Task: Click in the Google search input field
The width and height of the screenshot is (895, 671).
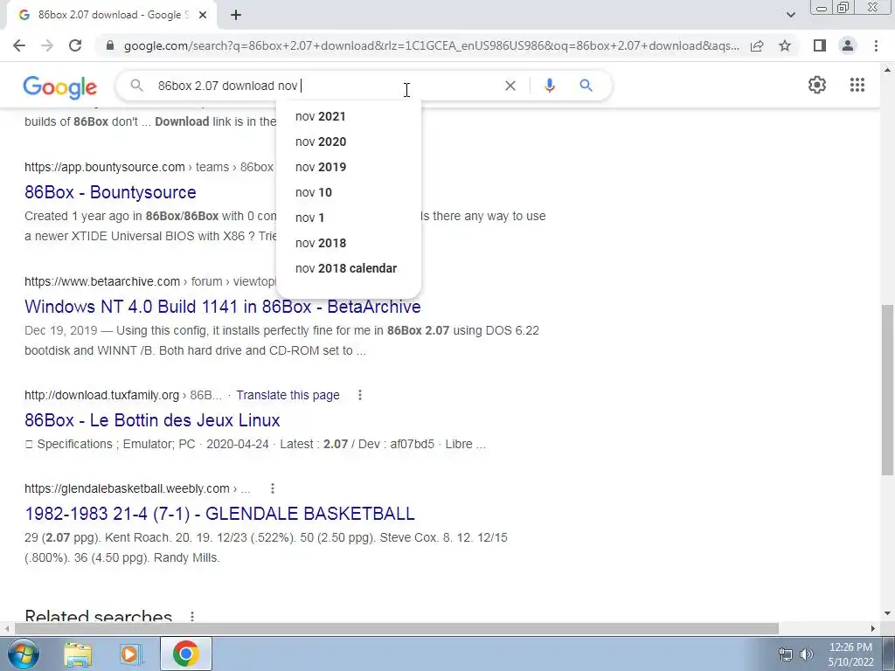Action: (x=325, y=86)
